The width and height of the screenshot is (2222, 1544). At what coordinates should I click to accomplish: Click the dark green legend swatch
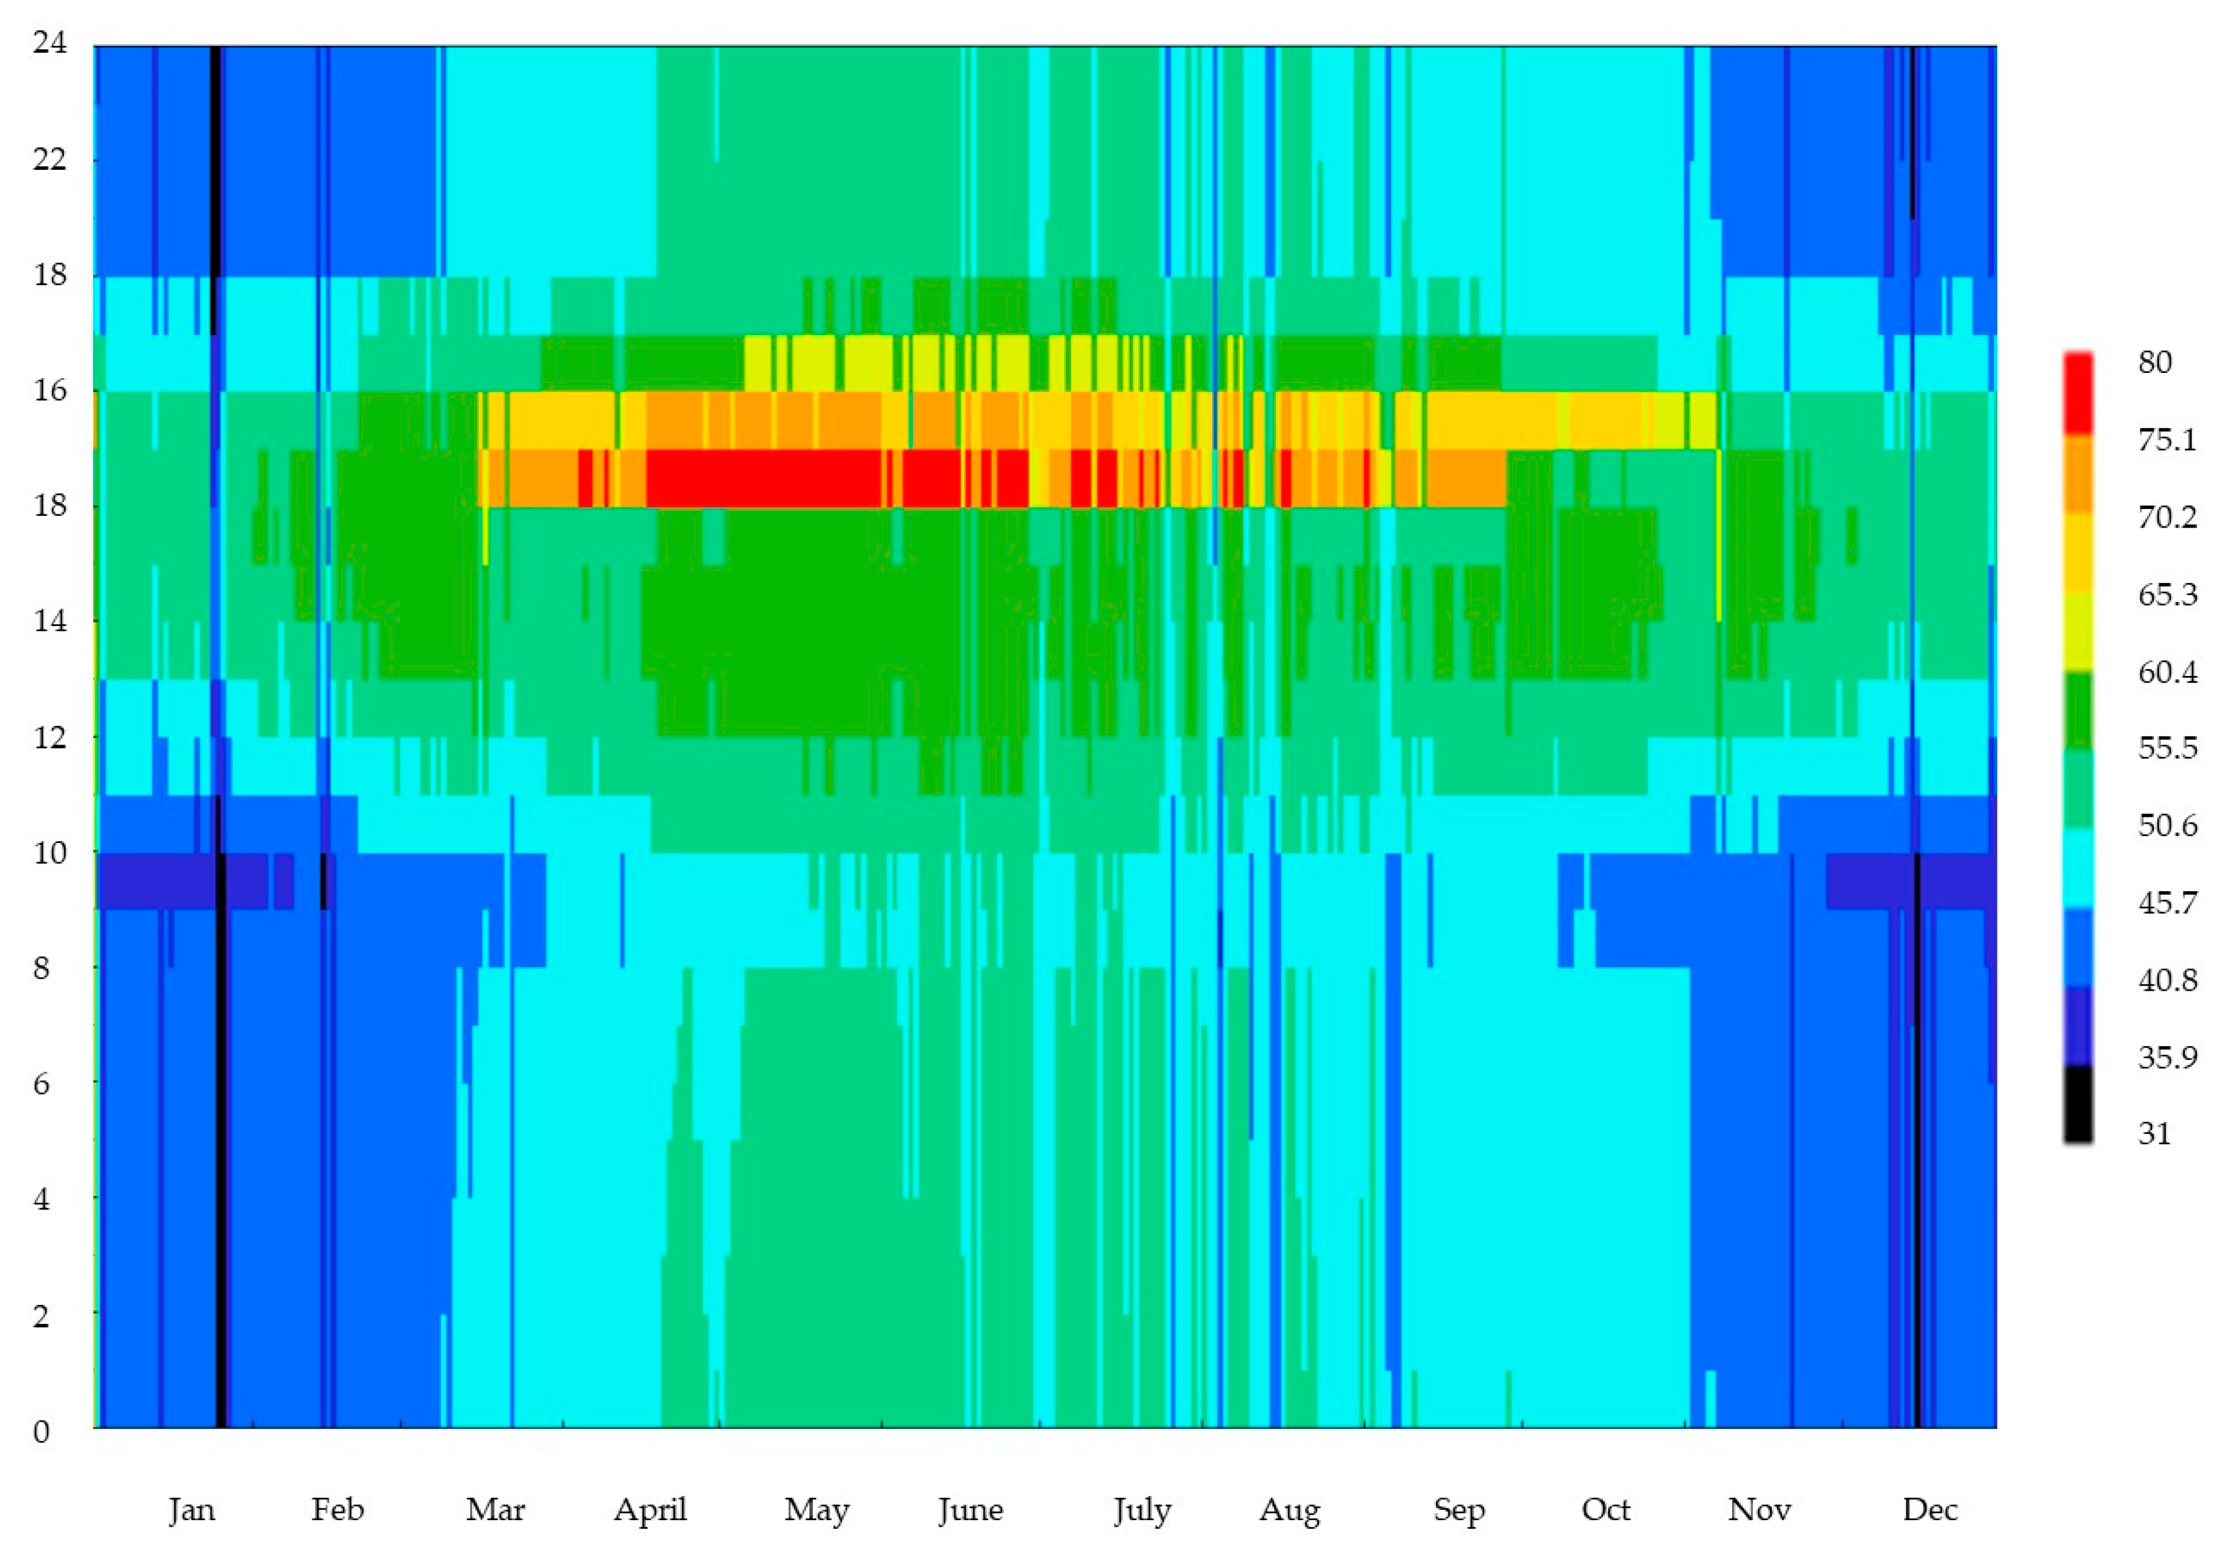tap(2078, 711)
